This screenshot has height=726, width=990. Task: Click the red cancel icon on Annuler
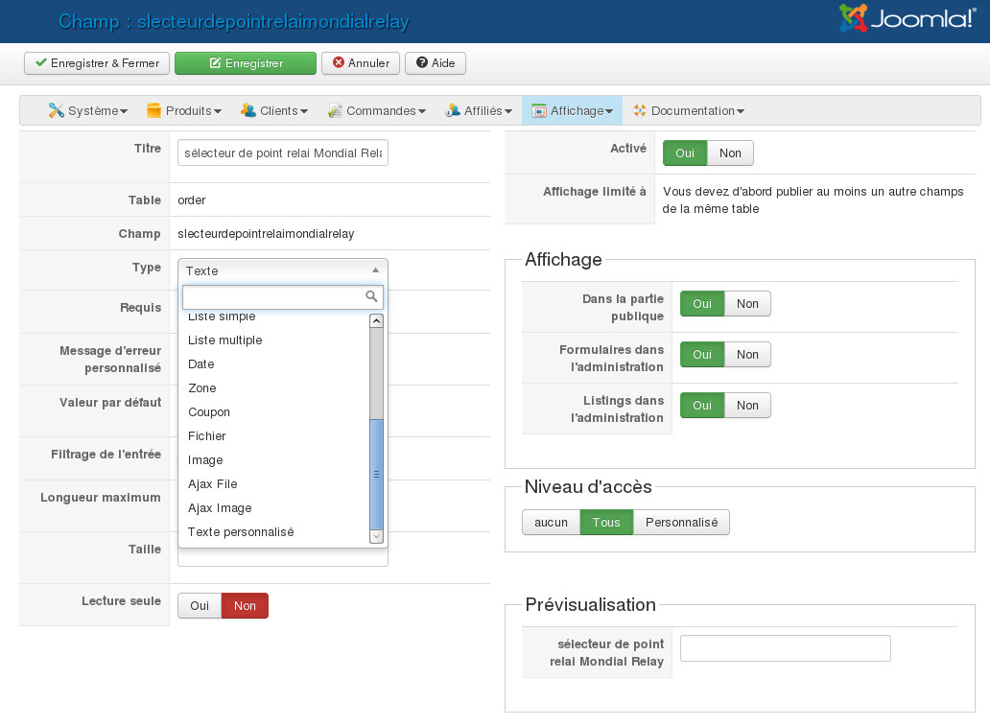click(339, 62)
